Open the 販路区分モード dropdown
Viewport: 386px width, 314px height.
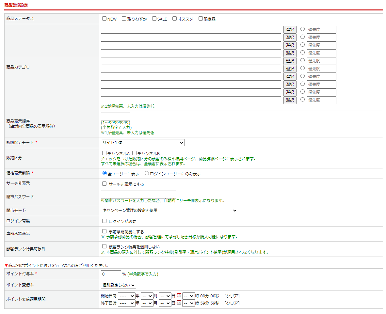click(143, 143)
